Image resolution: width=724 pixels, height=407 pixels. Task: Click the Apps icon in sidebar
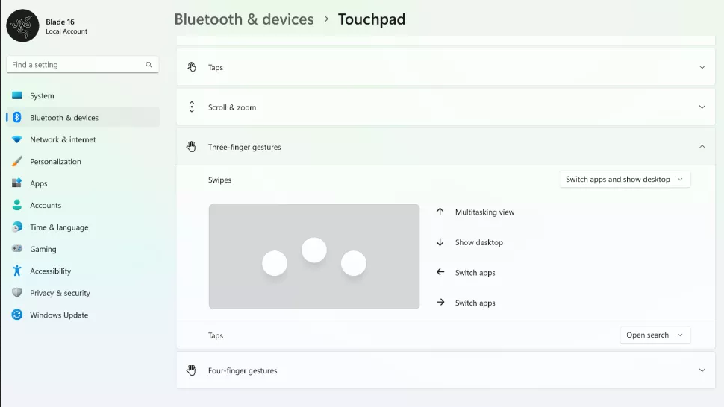17,183
